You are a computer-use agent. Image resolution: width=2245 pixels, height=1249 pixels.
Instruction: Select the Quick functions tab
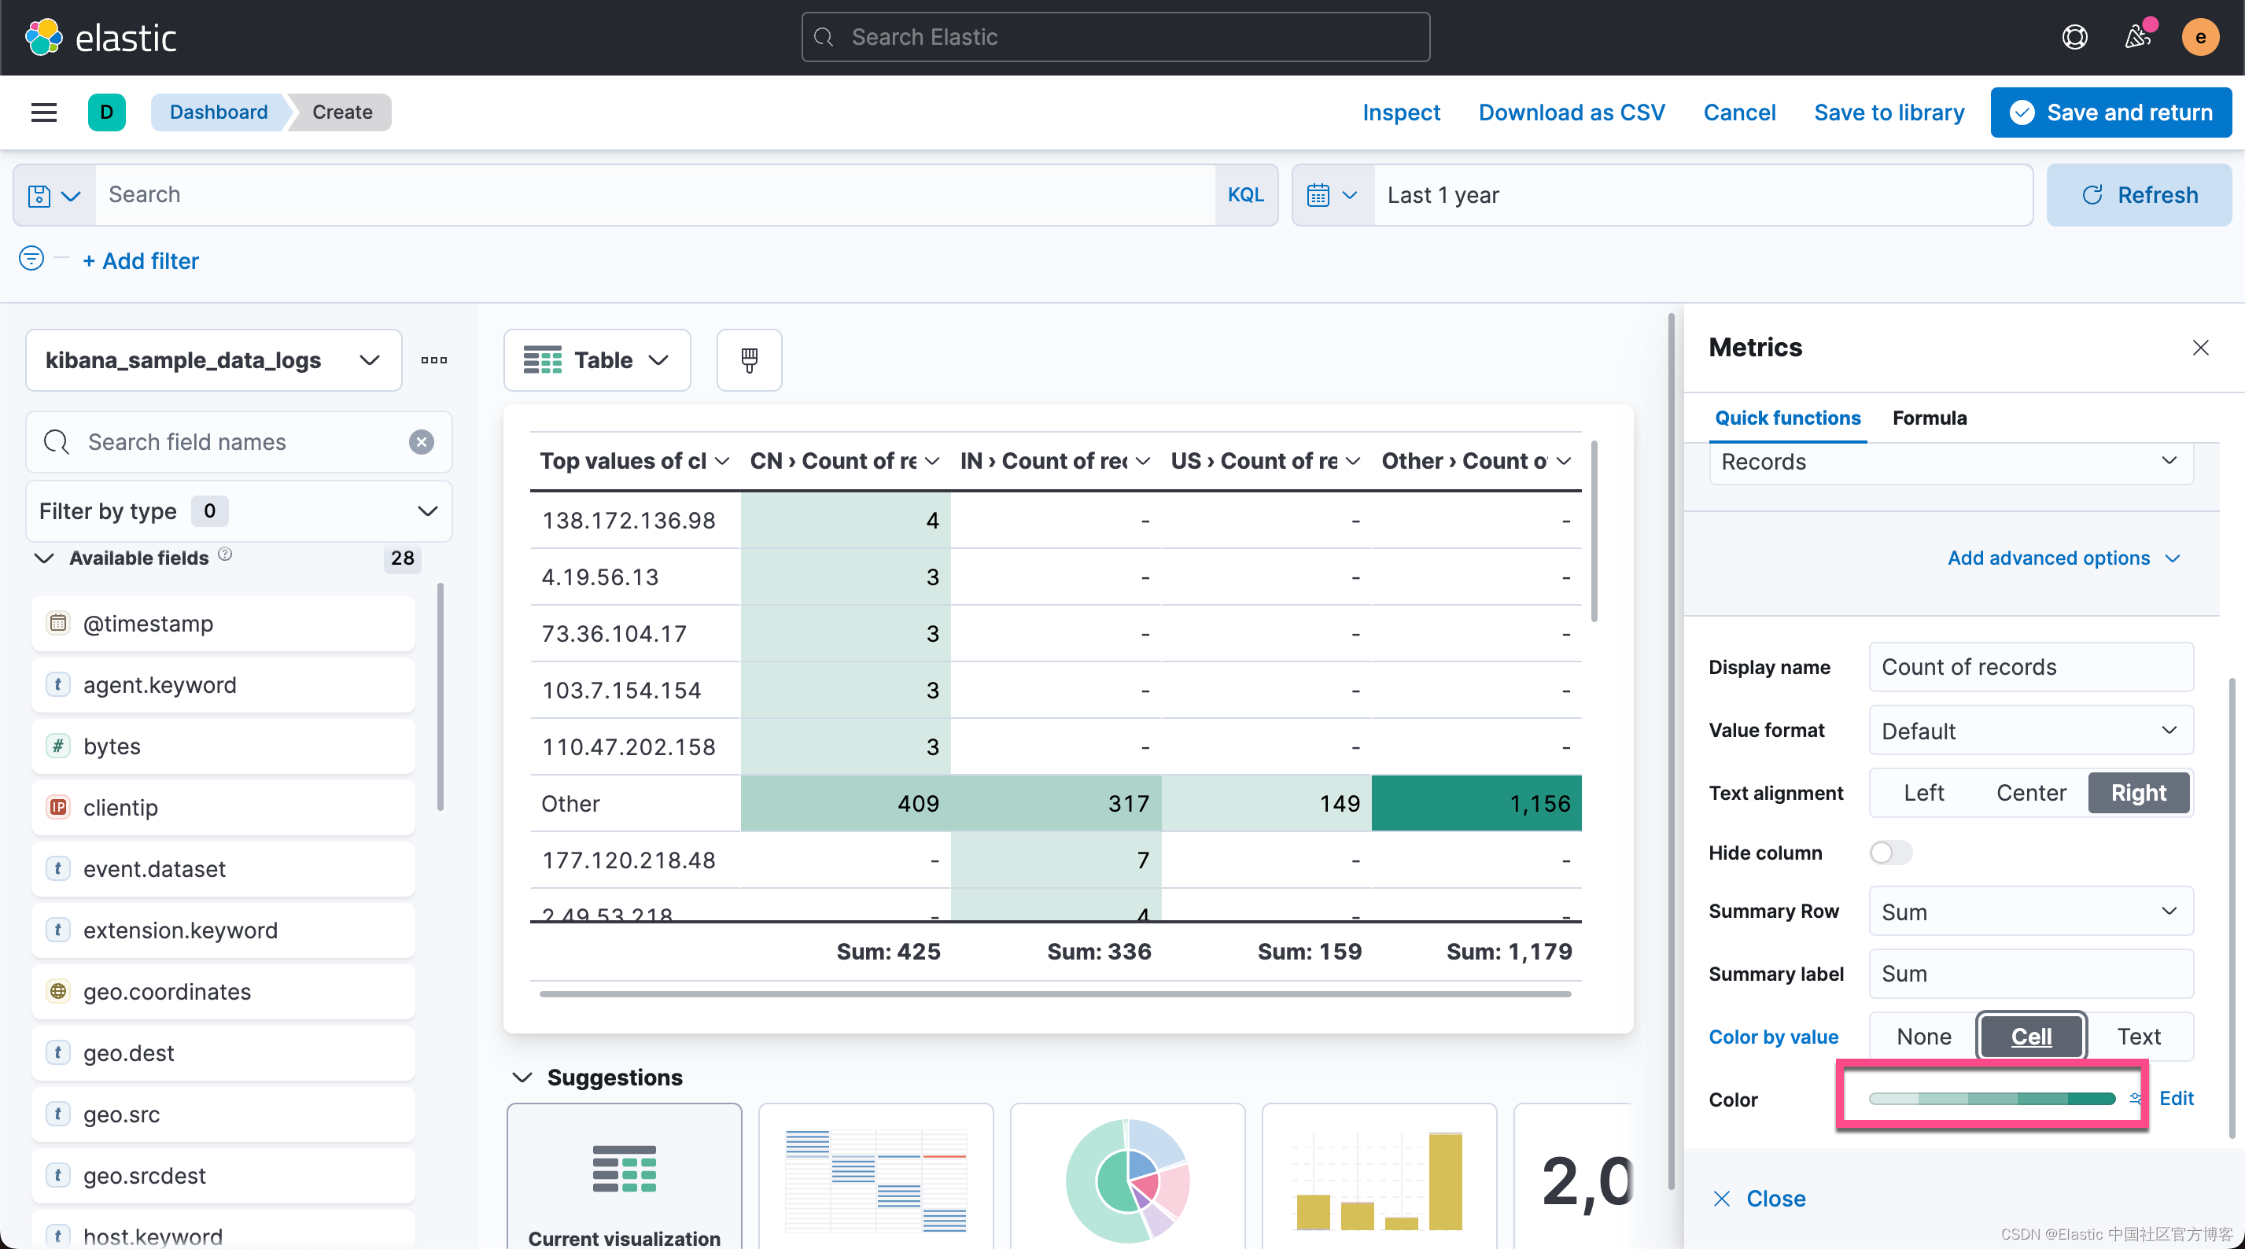tap(1786, 418)
